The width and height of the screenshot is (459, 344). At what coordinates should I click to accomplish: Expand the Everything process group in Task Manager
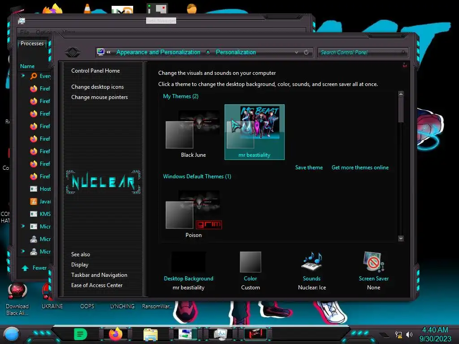(x=23, y=76)
